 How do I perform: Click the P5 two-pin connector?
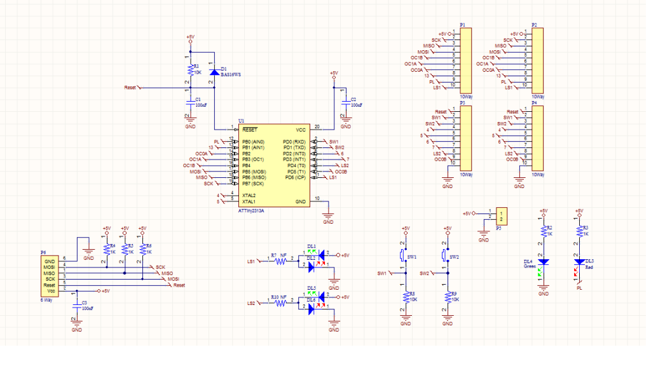point(501,214)
